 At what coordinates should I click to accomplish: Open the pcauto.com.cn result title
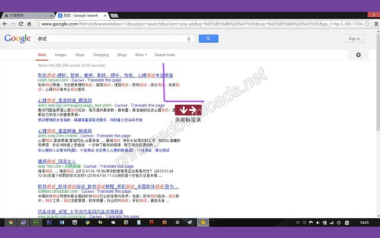[81, 212]
